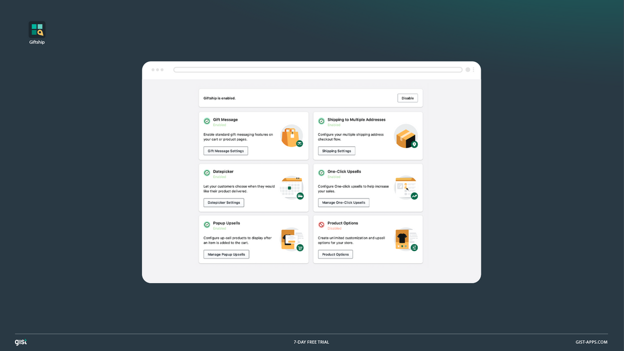
Task: Open Shipping Settings
Action: (x=336, y=151)
